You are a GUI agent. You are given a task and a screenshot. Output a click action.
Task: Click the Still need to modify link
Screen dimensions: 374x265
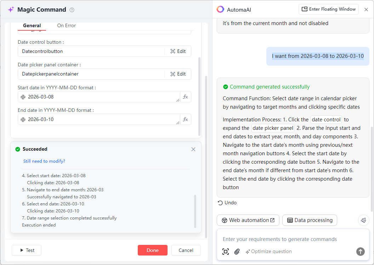[44, 161]
